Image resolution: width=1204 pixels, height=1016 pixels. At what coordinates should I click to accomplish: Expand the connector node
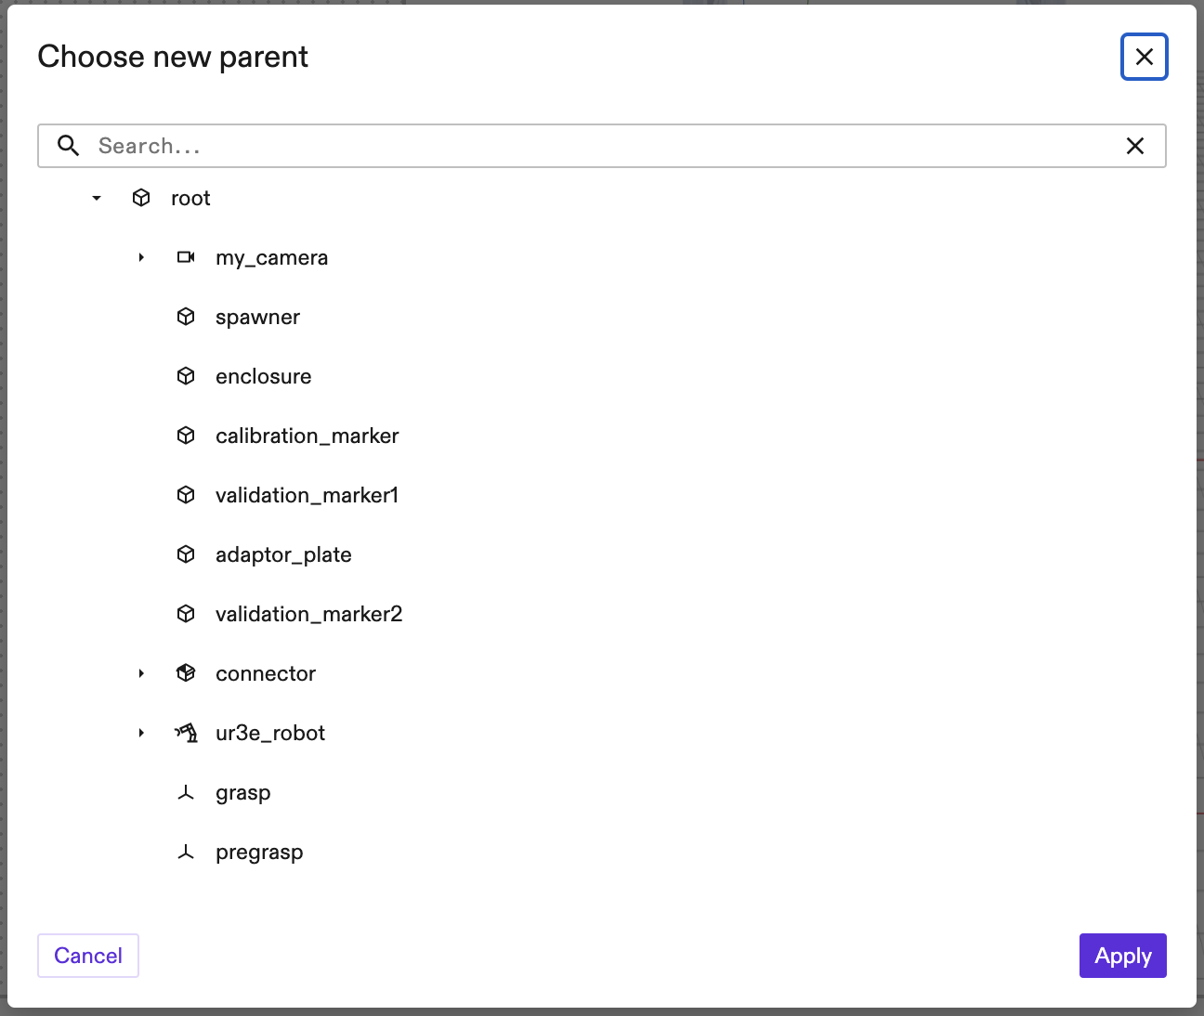click(141, 673)
